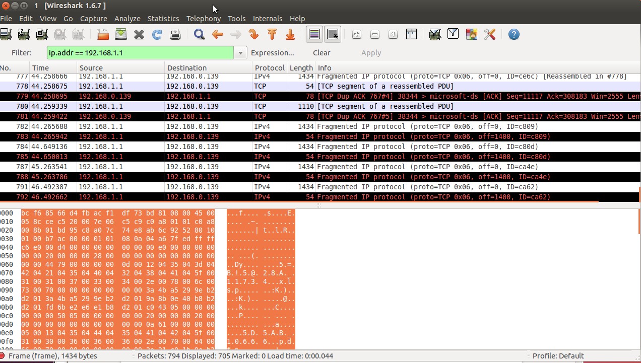This screenshot has height=363, width=641.
Task: Print packets with the printer icon
Action: (x=175, y=34)
